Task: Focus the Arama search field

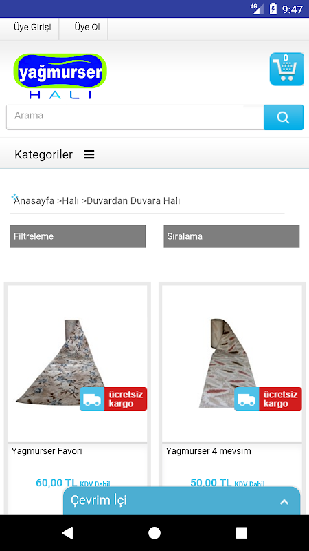Action: pos(135,117)
